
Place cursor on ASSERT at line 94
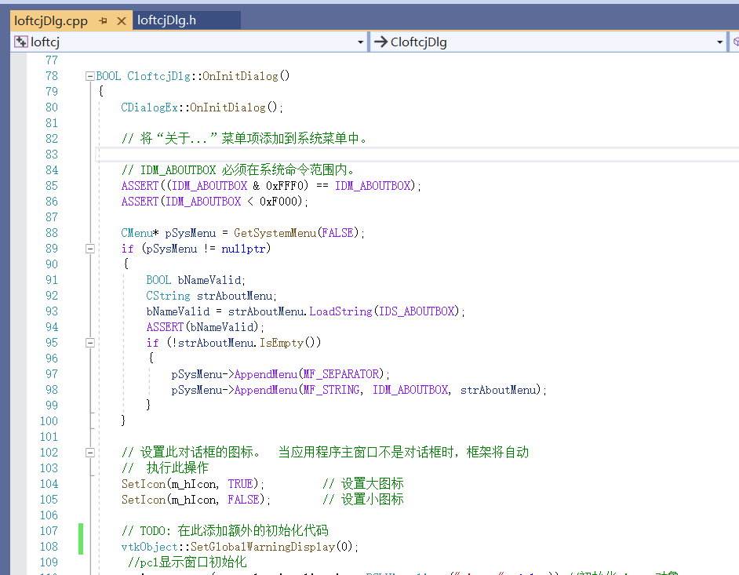pos(165,326)
